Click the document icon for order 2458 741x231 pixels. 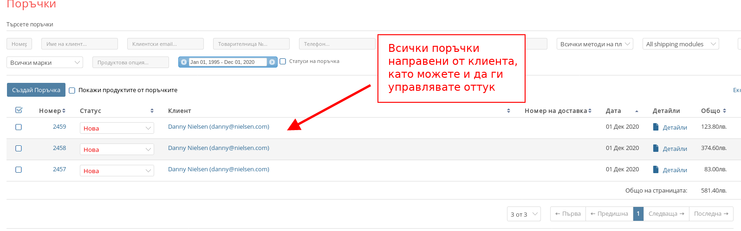pyautogui.click(x=656, y=148)
